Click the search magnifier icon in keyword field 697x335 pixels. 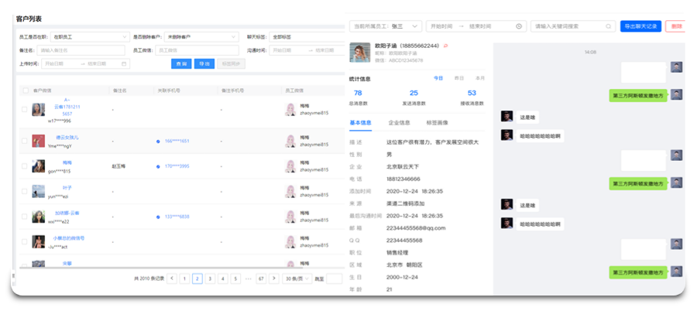(609, 26)
